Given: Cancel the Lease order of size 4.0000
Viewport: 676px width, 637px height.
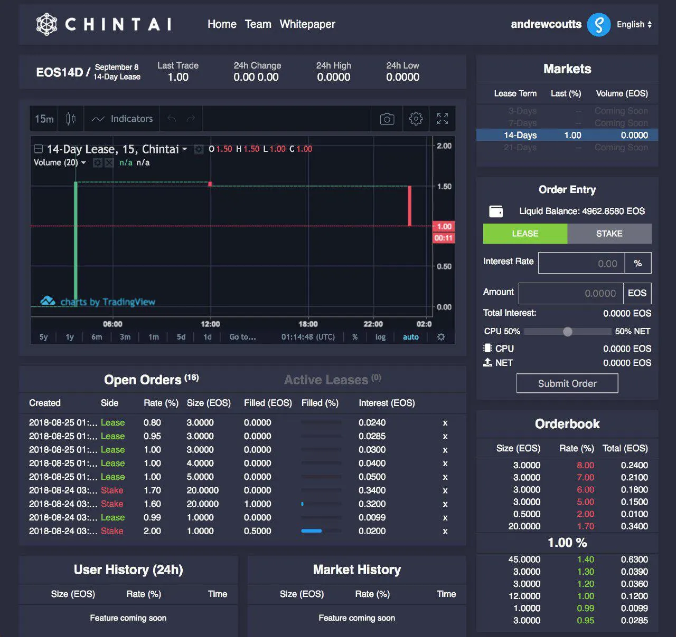Looking at the screenshot, I should (x=445, y=464).
